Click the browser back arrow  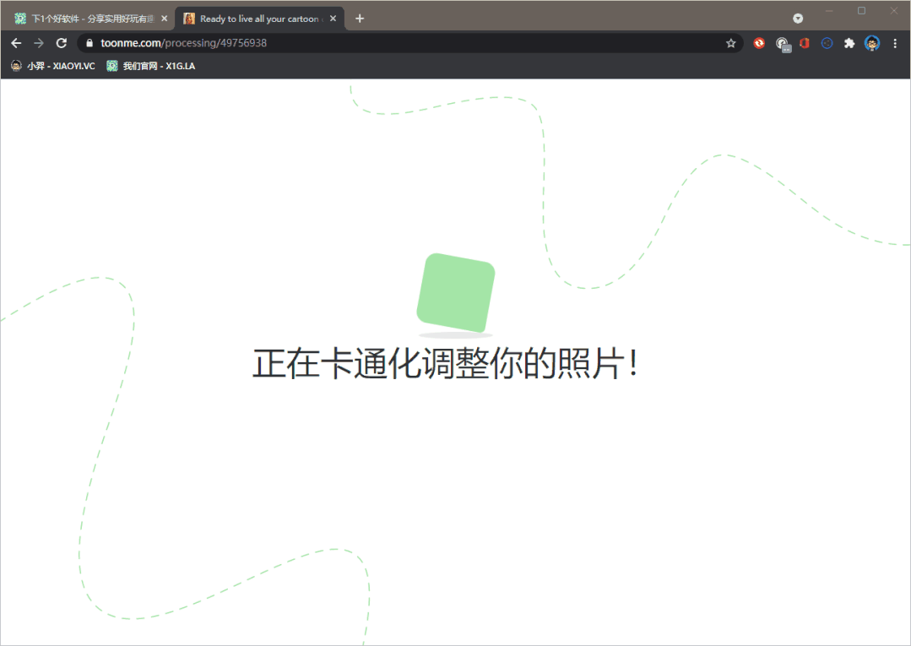[x=16, y=43]
